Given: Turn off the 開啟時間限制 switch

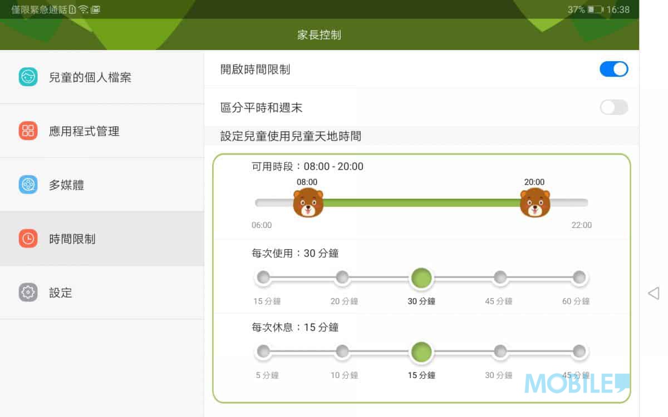Looking at the screenshot, I should [x=614, y=69].
